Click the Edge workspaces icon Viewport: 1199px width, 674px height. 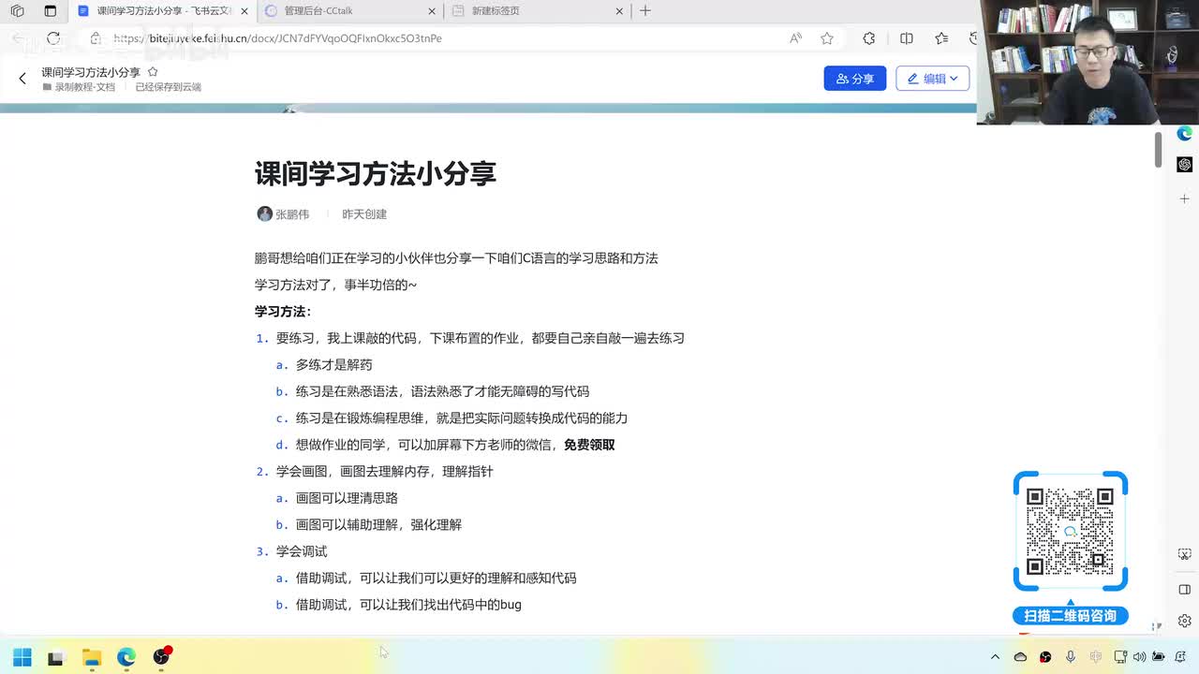pyautogui.click(x=17, y=11)
